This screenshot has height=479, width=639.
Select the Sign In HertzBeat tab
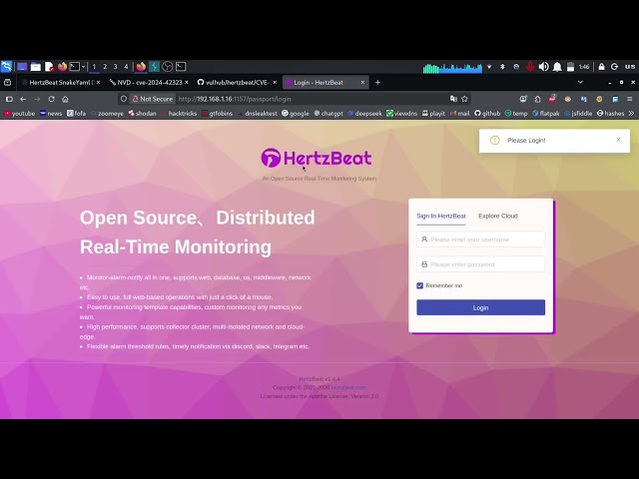441,216
